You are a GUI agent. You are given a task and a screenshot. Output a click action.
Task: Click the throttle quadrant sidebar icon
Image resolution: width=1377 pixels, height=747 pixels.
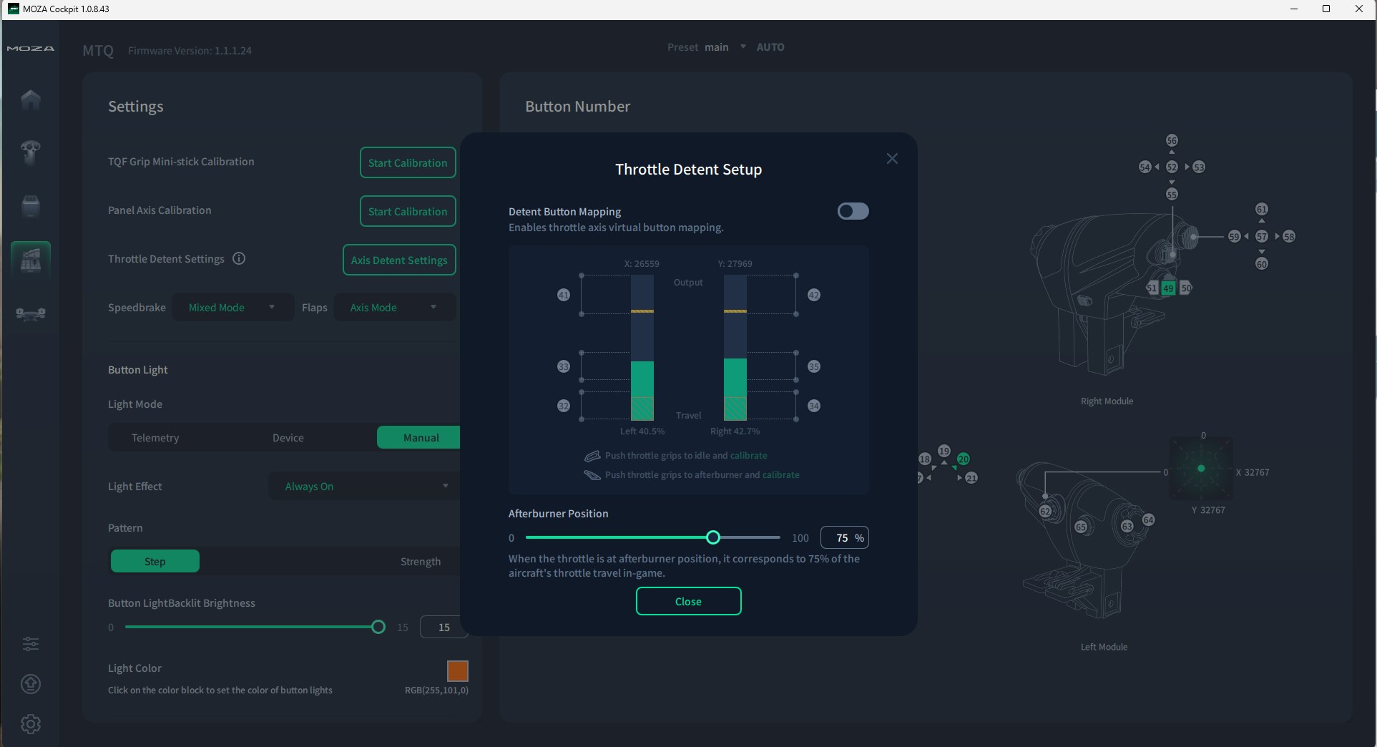(30, 259)
